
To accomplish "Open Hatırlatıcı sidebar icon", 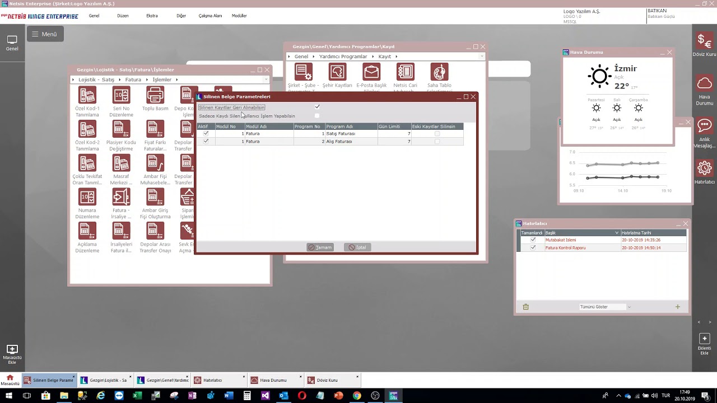I will click(704, 168).
